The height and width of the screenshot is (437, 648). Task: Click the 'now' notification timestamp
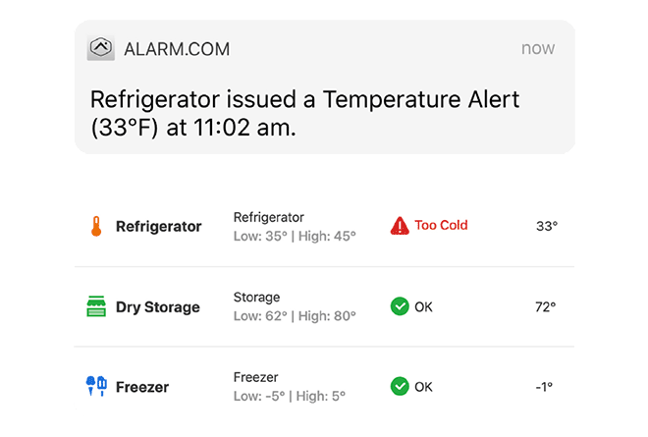(538, 49)
